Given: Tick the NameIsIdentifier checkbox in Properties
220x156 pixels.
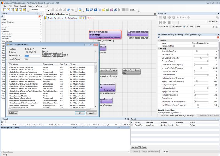Looking at the screenshot, I should pyautogui.click(x=194, y=46).
